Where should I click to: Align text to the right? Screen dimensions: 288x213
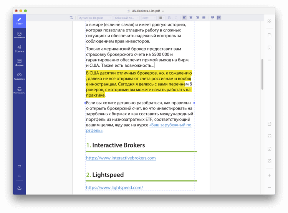point(197,18)
